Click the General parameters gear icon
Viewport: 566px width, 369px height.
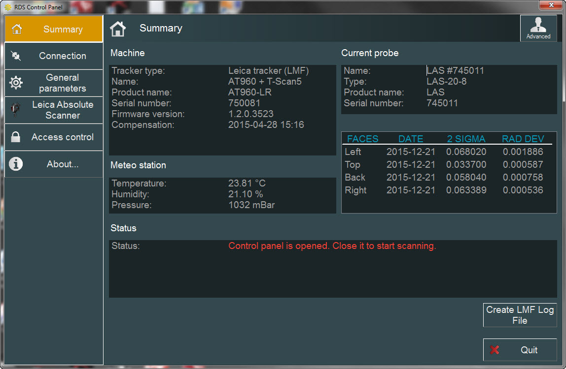[16, 83]
